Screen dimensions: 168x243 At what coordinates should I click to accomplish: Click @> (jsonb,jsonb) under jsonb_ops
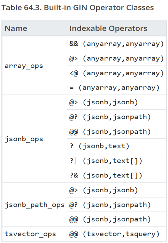tap(104, 103)
